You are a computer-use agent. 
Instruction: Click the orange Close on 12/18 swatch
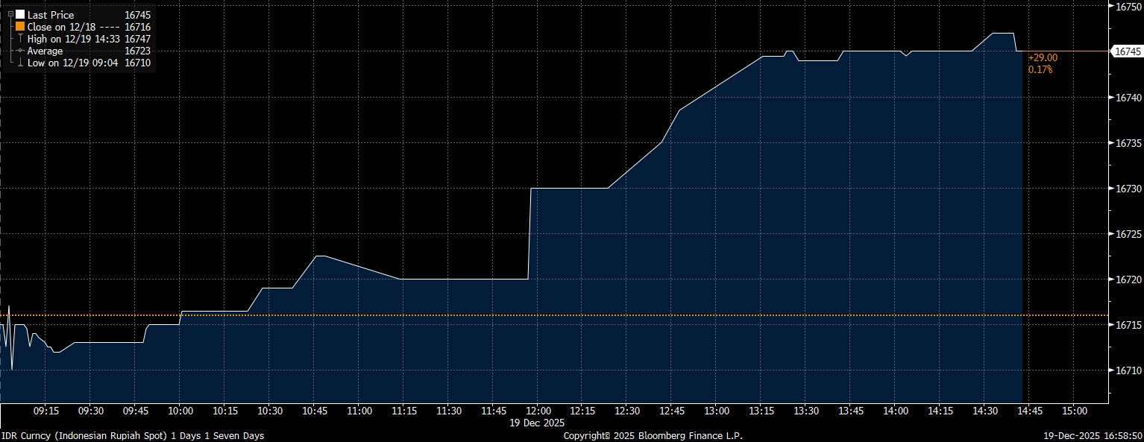[20, 27]
